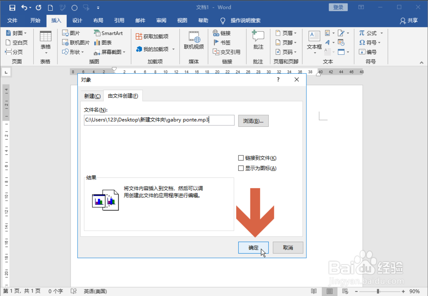
Task: Click the dialog help question mark
Action: pyautogui.click(x=278, y=80)
